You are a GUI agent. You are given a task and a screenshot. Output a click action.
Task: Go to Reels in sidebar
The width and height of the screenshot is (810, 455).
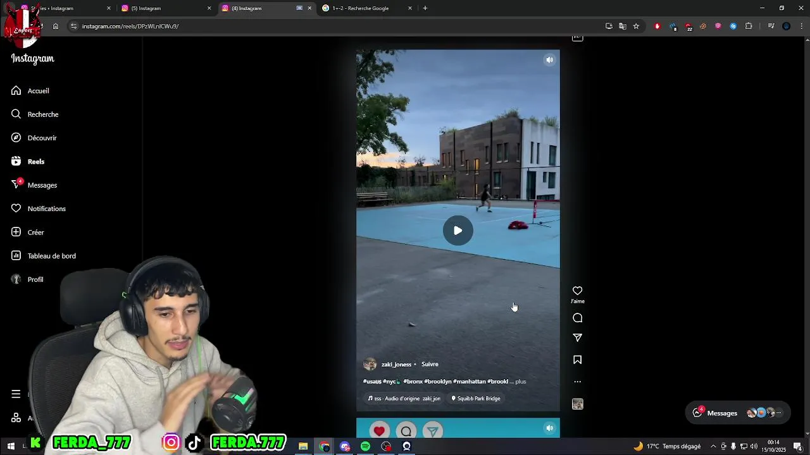pyautogui.click(x=27, y=161)
